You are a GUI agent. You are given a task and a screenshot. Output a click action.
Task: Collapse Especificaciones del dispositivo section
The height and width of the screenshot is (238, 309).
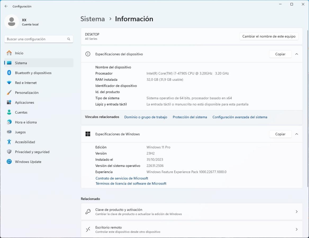click(297, 54)
